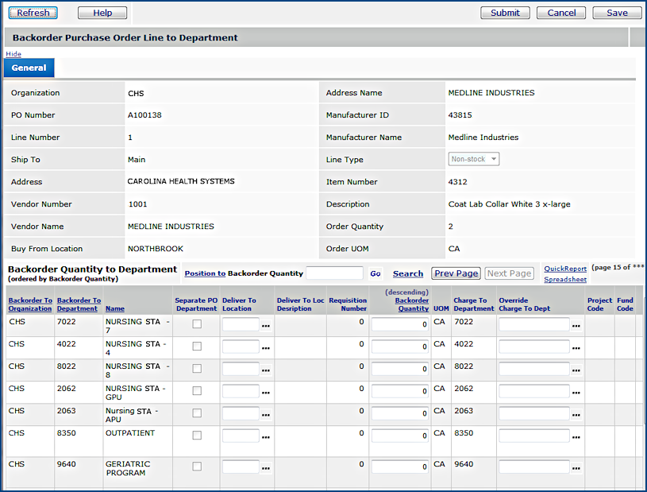Viewport: 647px width, 492px height.
Task: Sort by Backorder To Department column header
Action: (x=79, y=304)
